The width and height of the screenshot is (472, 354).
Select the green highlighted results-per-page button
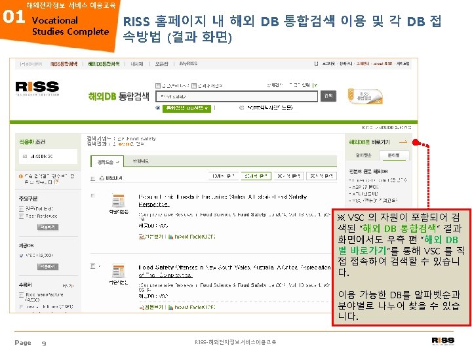tap(256, 176)
